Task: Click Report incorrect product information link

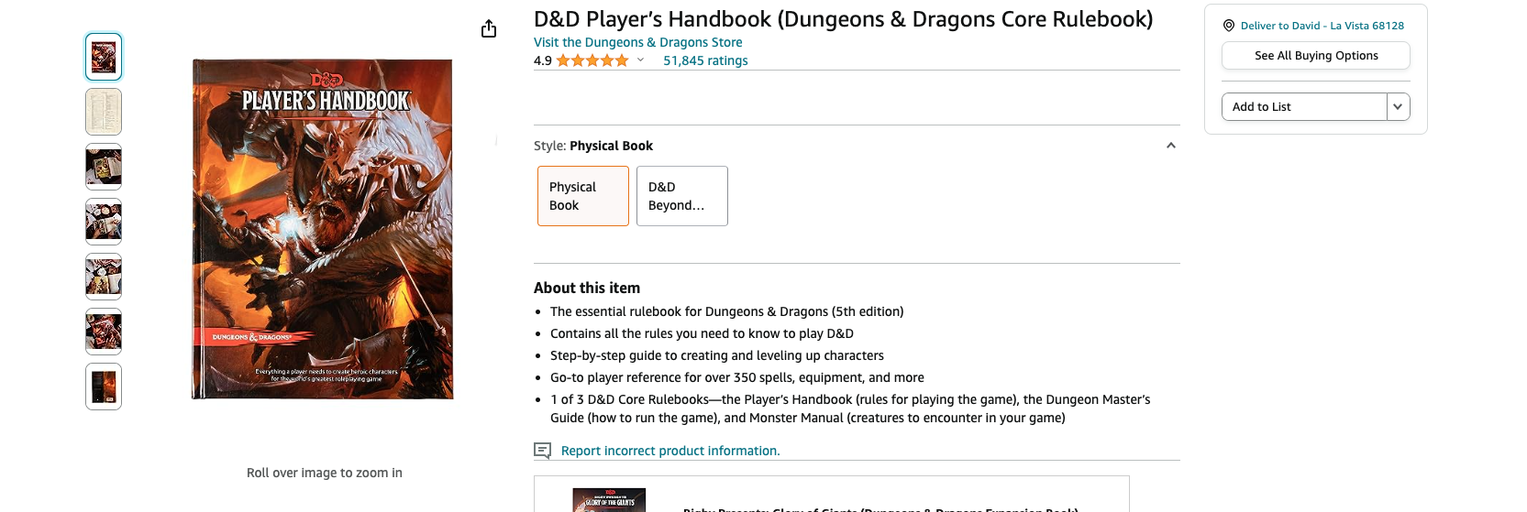Action: (x=669, y=451)
